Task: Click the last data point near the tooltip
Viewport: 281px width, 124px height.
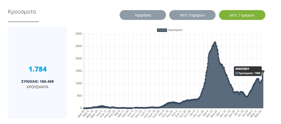Action: tap(263, 71)
